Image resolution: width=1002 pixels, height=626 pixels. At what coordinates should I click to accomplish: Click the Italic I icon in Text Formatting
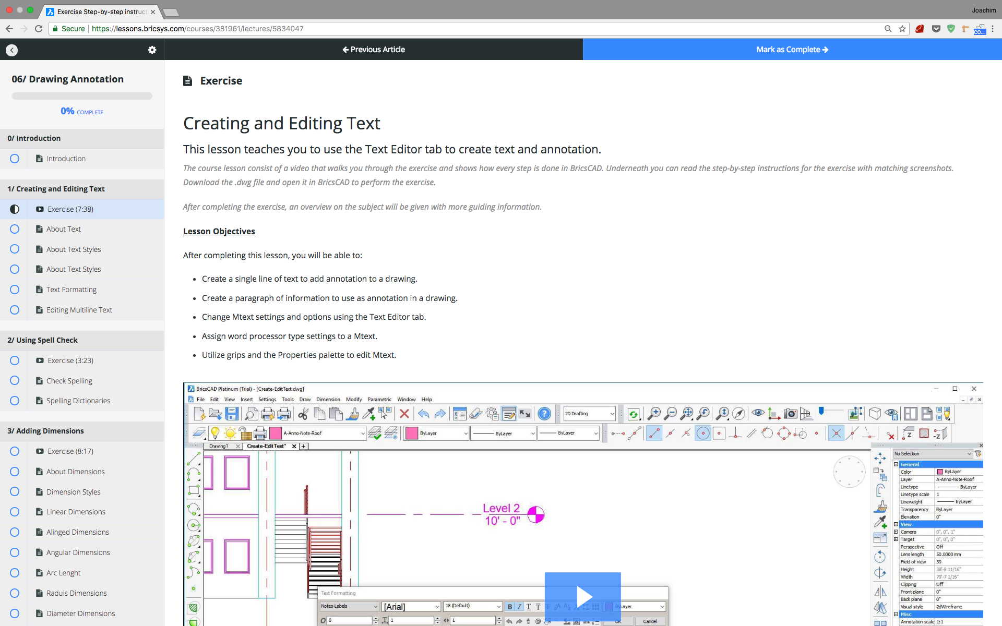(519, 607)
